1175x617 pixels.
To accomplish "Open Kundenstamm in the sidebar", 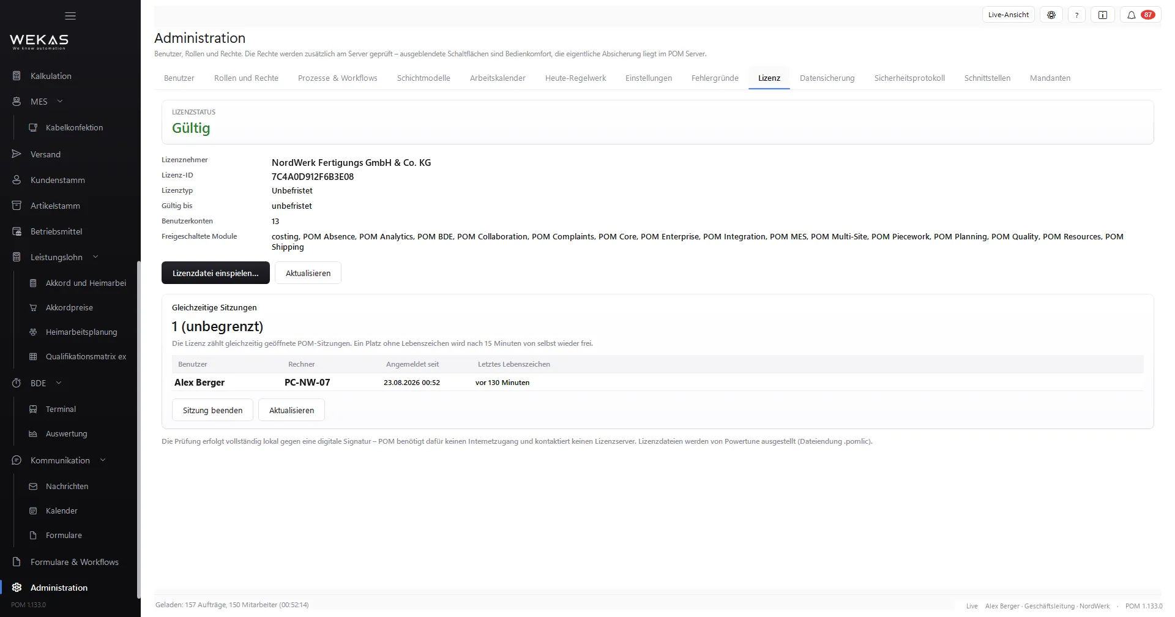I will pos(58,180).
